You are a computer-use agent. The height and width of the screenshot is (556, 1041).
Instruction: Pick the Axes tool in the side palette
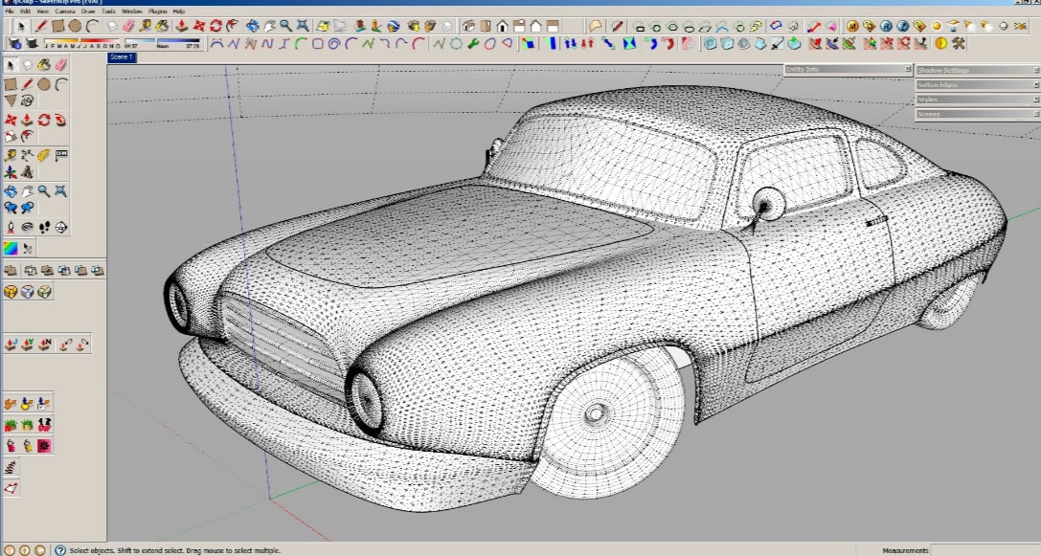[x=11, y=172]
